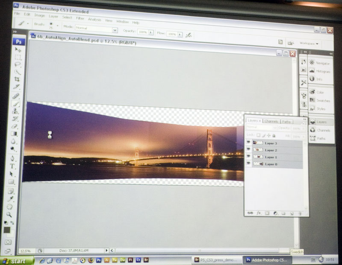Image resolution: width=342 pixels, height=265 pixels.
Task: Pick the Lasso tool
Action: click(18, 64)
